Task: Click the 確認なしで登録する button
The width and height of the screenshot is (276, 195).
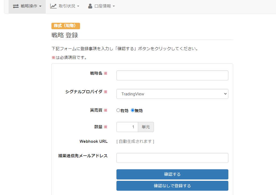Action: [172, 186]
